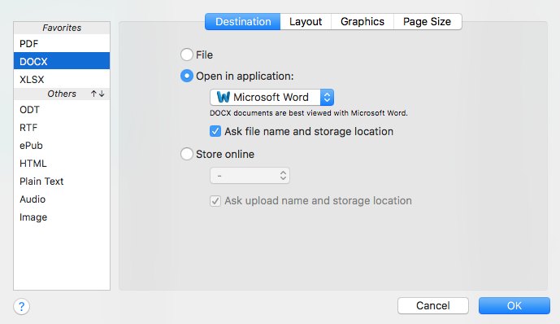The image size is (560, 324).
Task: Choose Audio from the Others list
Action: tap(62, 199)
